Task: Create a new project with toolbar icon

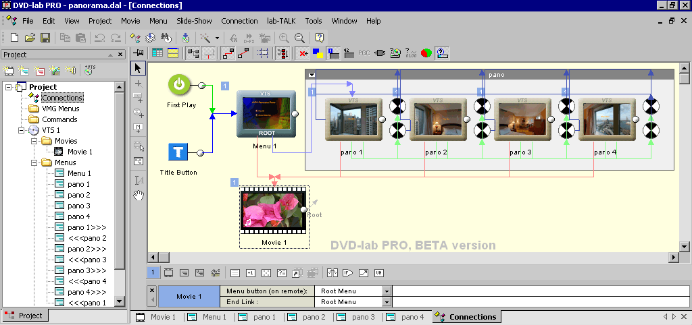Action: point(14,38)
